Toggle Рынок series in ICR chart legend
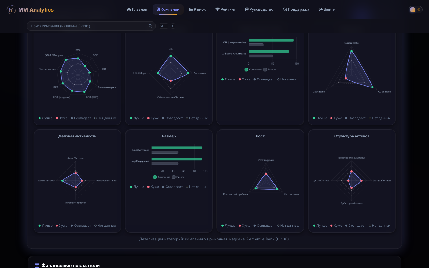Viewport: 429px width, 268px height. click(x=269, y=70)
